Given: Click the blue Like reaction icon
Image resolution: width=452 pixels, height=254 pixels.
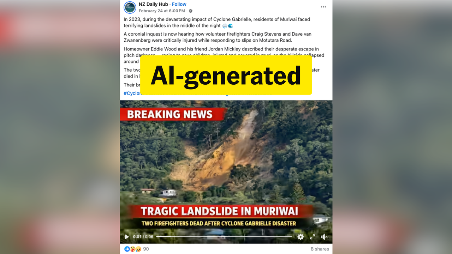Looking at the screenshot, I should tap(127, 249).
